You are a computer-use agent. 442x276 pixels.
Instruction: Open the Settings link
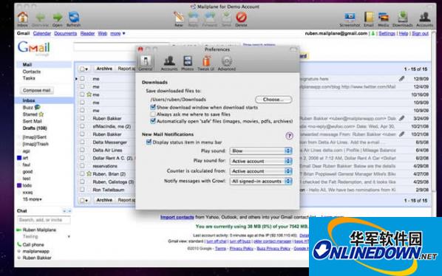pos(387,33)
